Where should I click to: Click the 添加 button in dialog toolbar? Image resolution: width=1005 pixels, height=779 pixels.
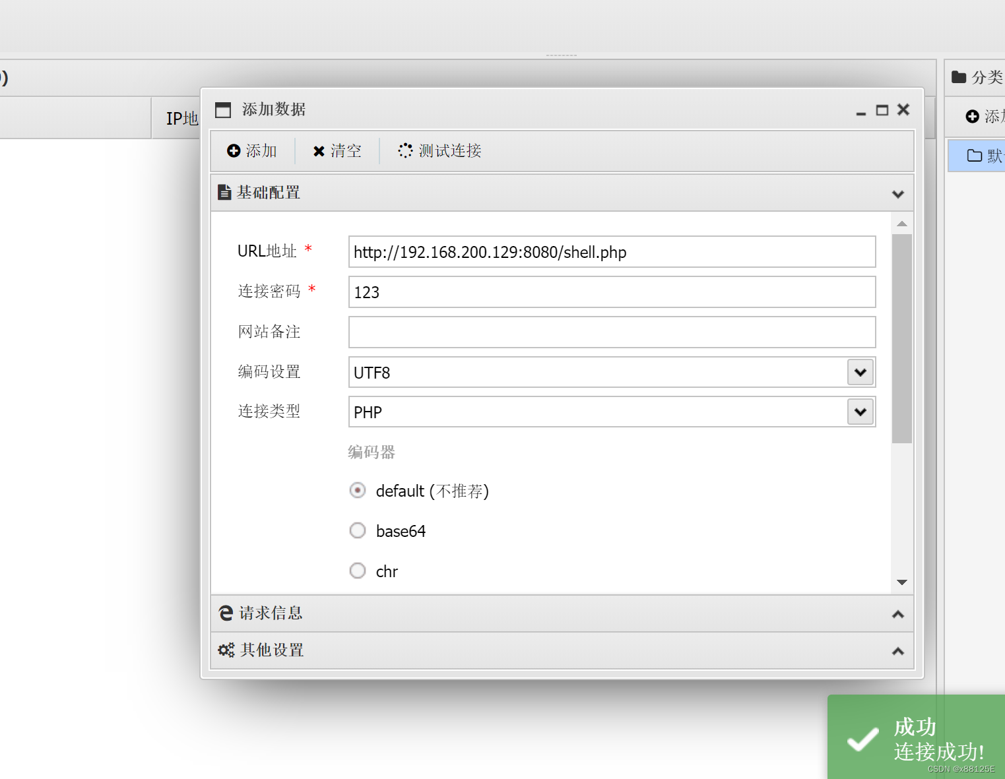point(252,151)
